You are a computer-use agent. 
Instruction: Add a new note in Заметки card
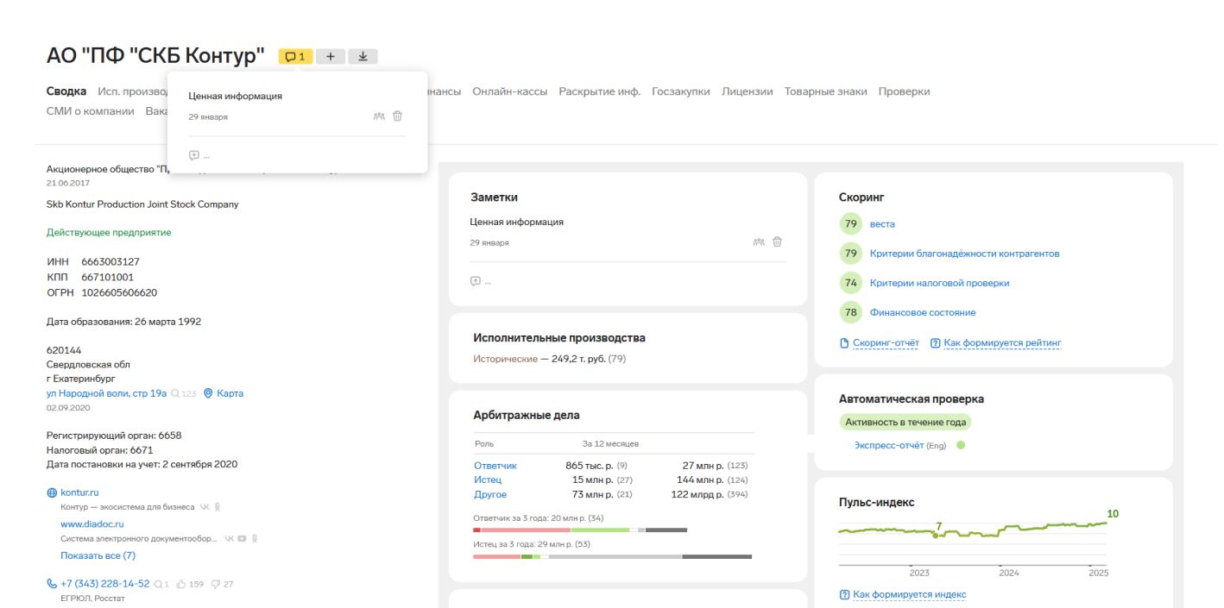[476, 281]
